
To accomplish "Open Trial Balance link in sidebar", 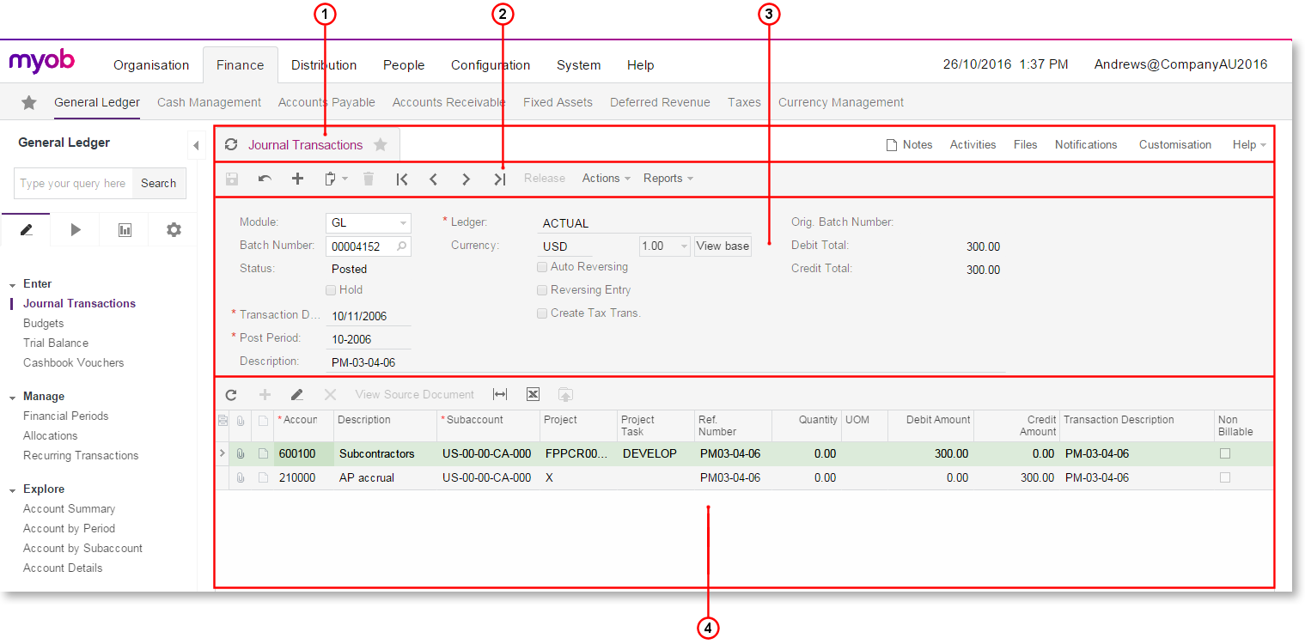I will coord(56,343).
